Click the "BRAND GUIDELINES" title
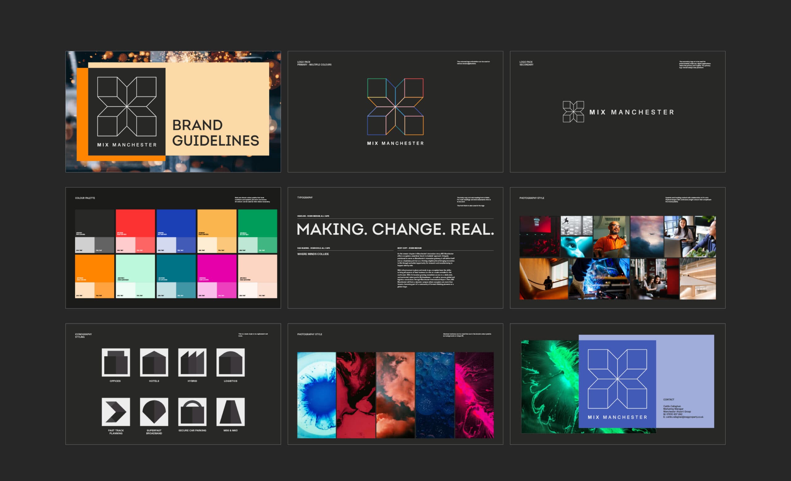Viewport: 791px width, 481px height. click(x=215, y=133)
